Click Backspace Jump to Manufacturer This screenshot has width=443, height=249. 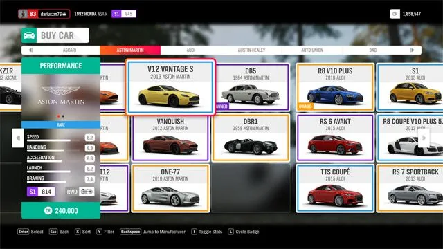click(152, 232)
